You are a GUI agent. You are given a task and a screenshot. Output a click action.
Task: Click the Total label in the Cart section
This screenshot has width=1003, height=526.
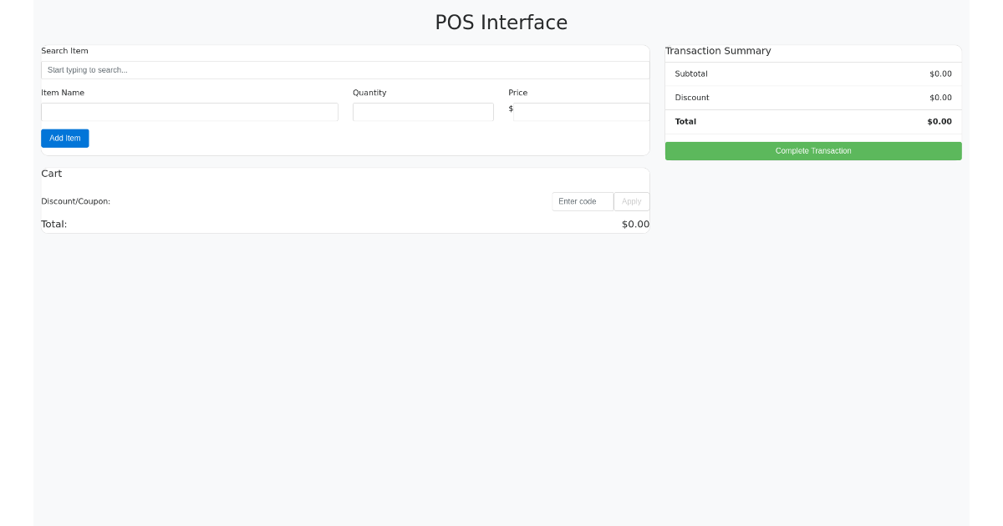click(53, 224)
